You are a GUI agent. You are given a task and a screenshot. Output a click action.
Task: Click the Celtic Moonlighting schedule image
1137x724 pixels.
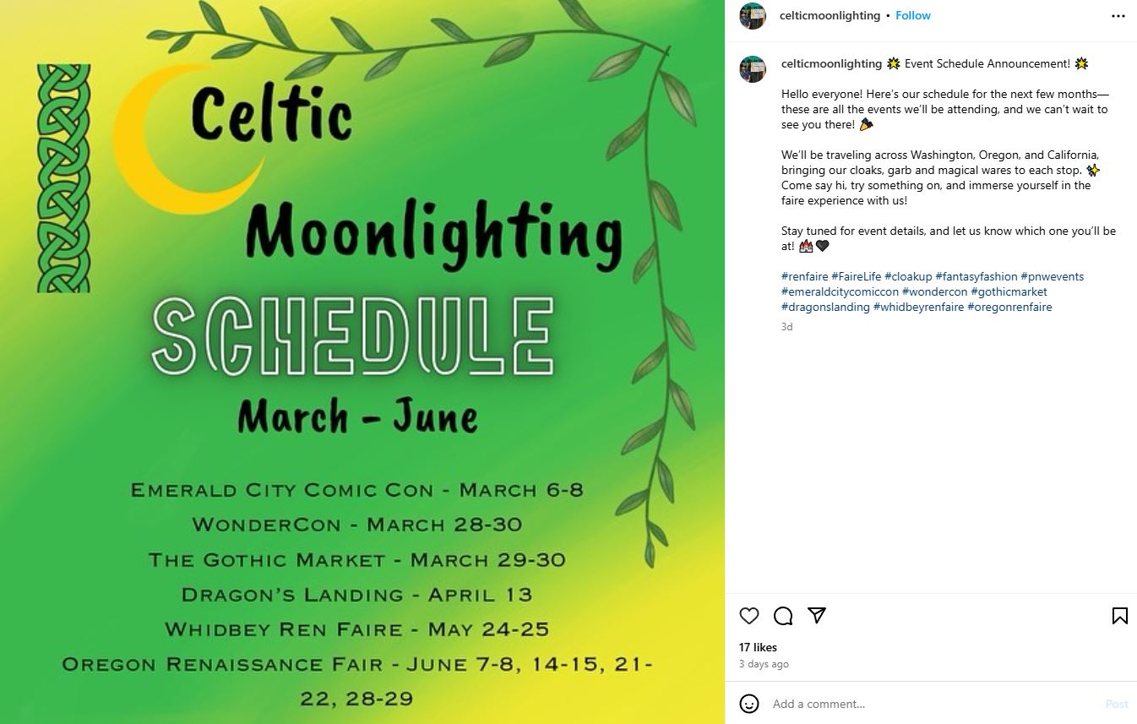click(x=362, y=362)
